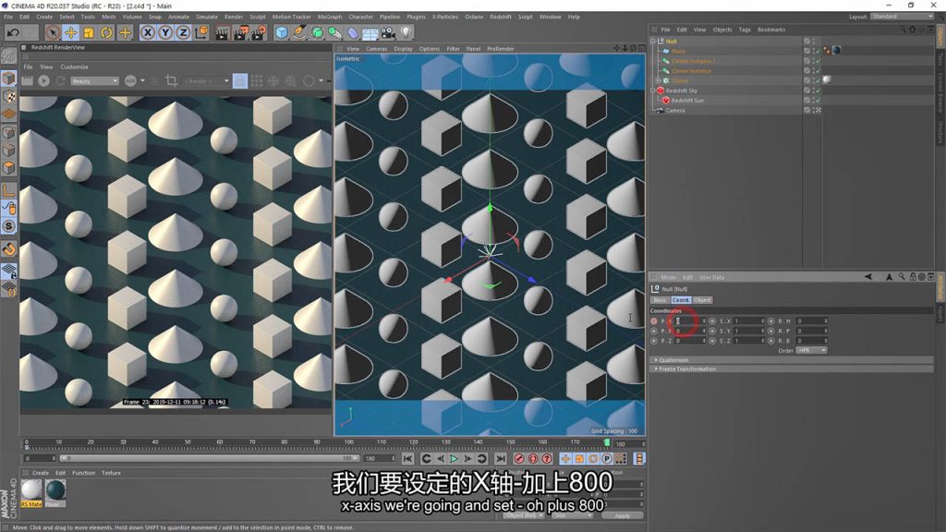This screenshot has height=532, width=946.
Task: Open the generators subdivision surface icon
Action: (318, 32)
